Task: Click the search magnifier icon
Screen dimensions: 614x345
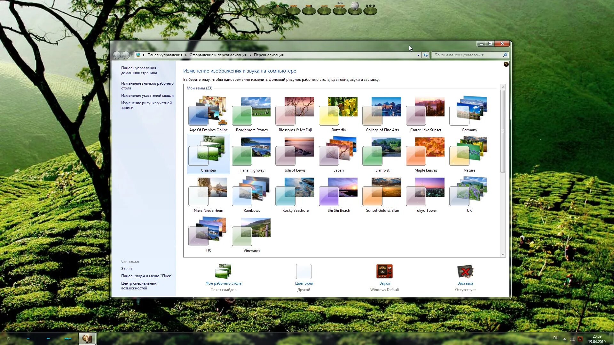Action: pyautogui.click(x=505, y=55)
